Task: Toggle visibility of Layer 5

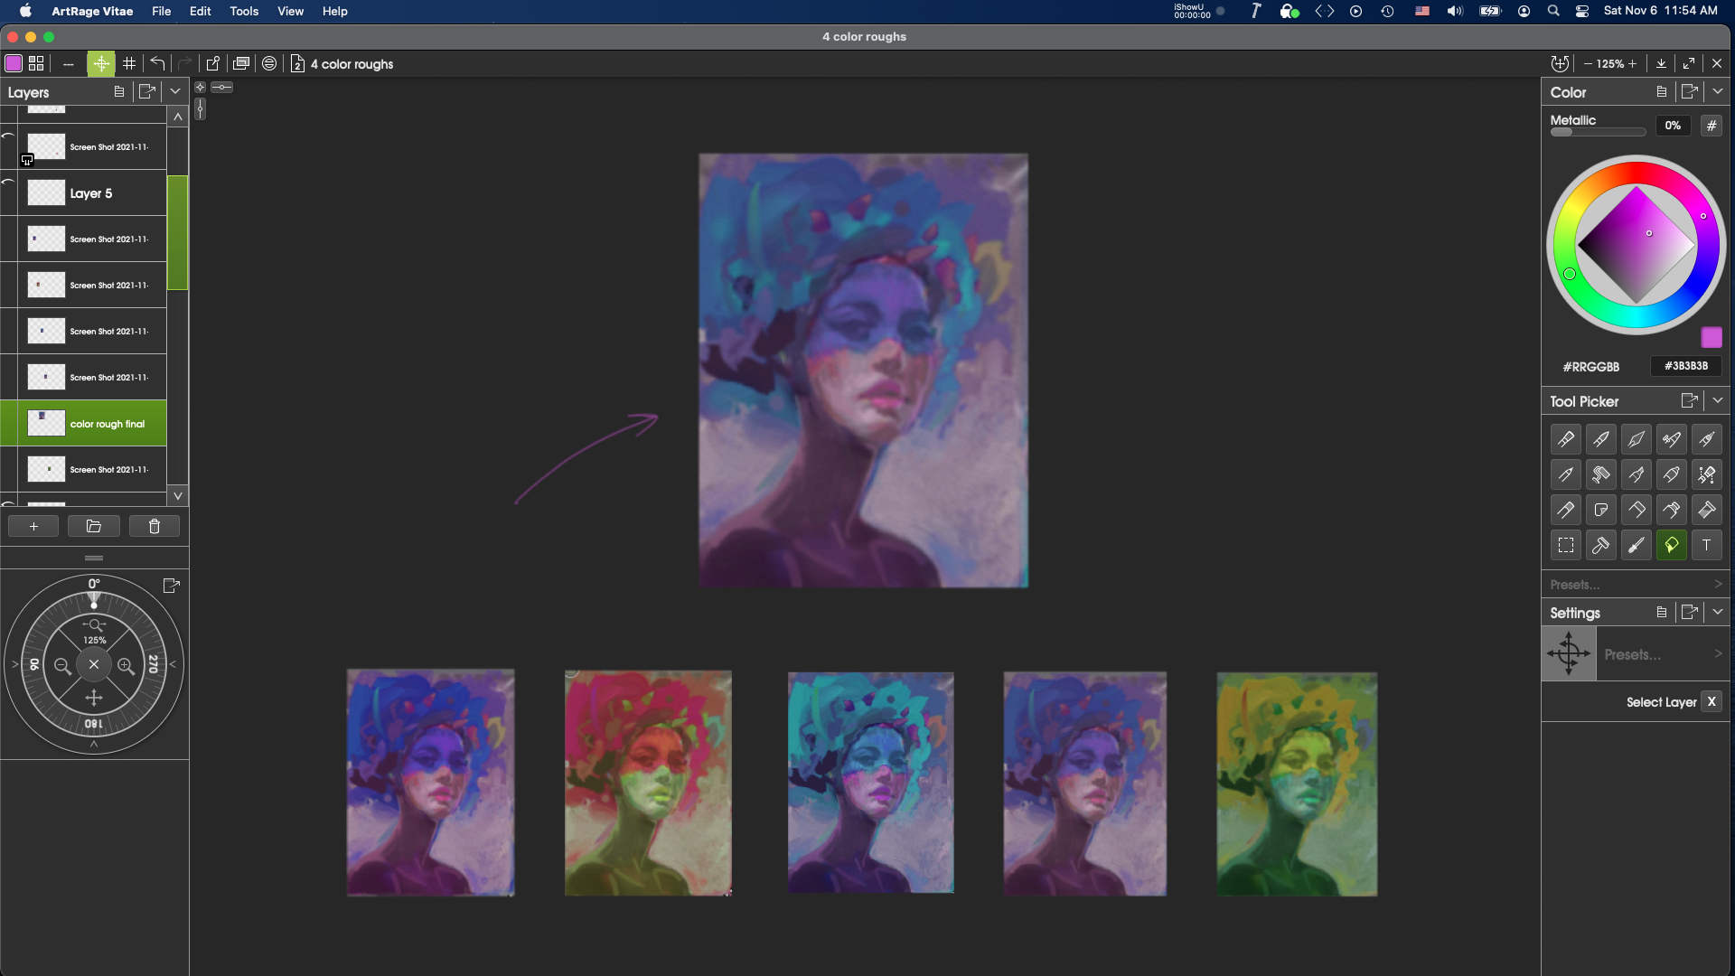Action: (8, 192)
